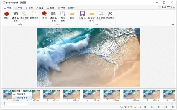
Task: Insert webcam recording in 插入 group
Action: click(54, 17)
